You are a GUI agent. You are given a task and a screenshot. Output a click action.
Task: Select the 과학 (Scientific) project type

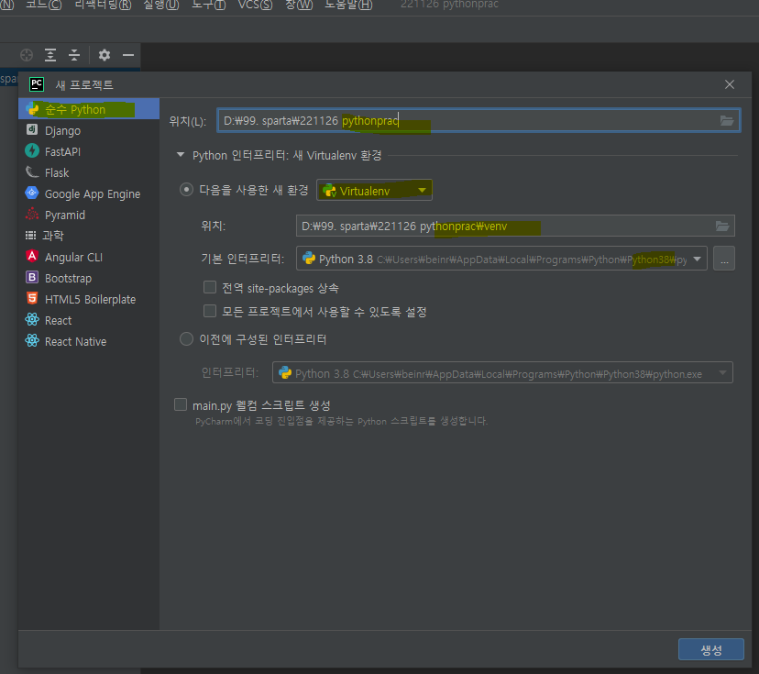[89, 236]
